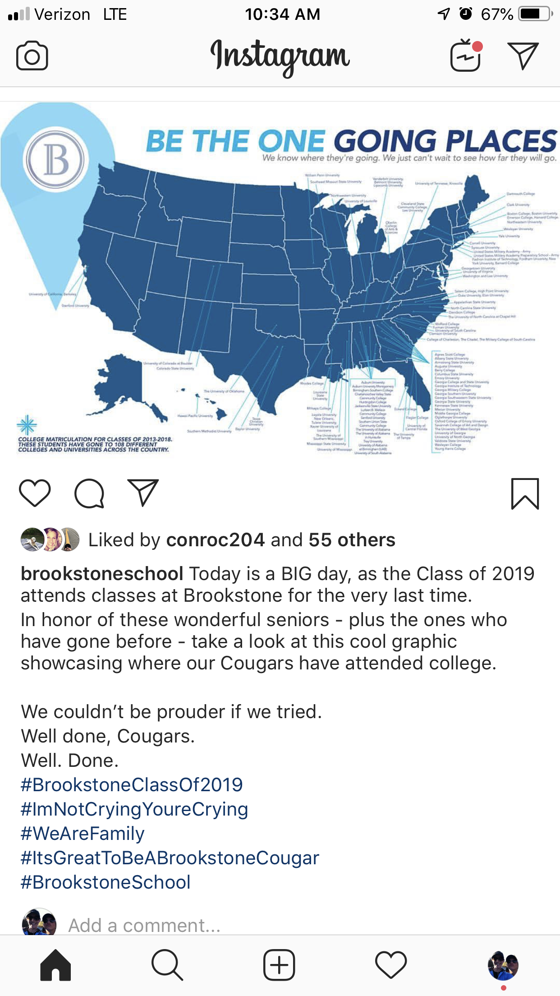Share post via paper plane below image

pos(143,493)
